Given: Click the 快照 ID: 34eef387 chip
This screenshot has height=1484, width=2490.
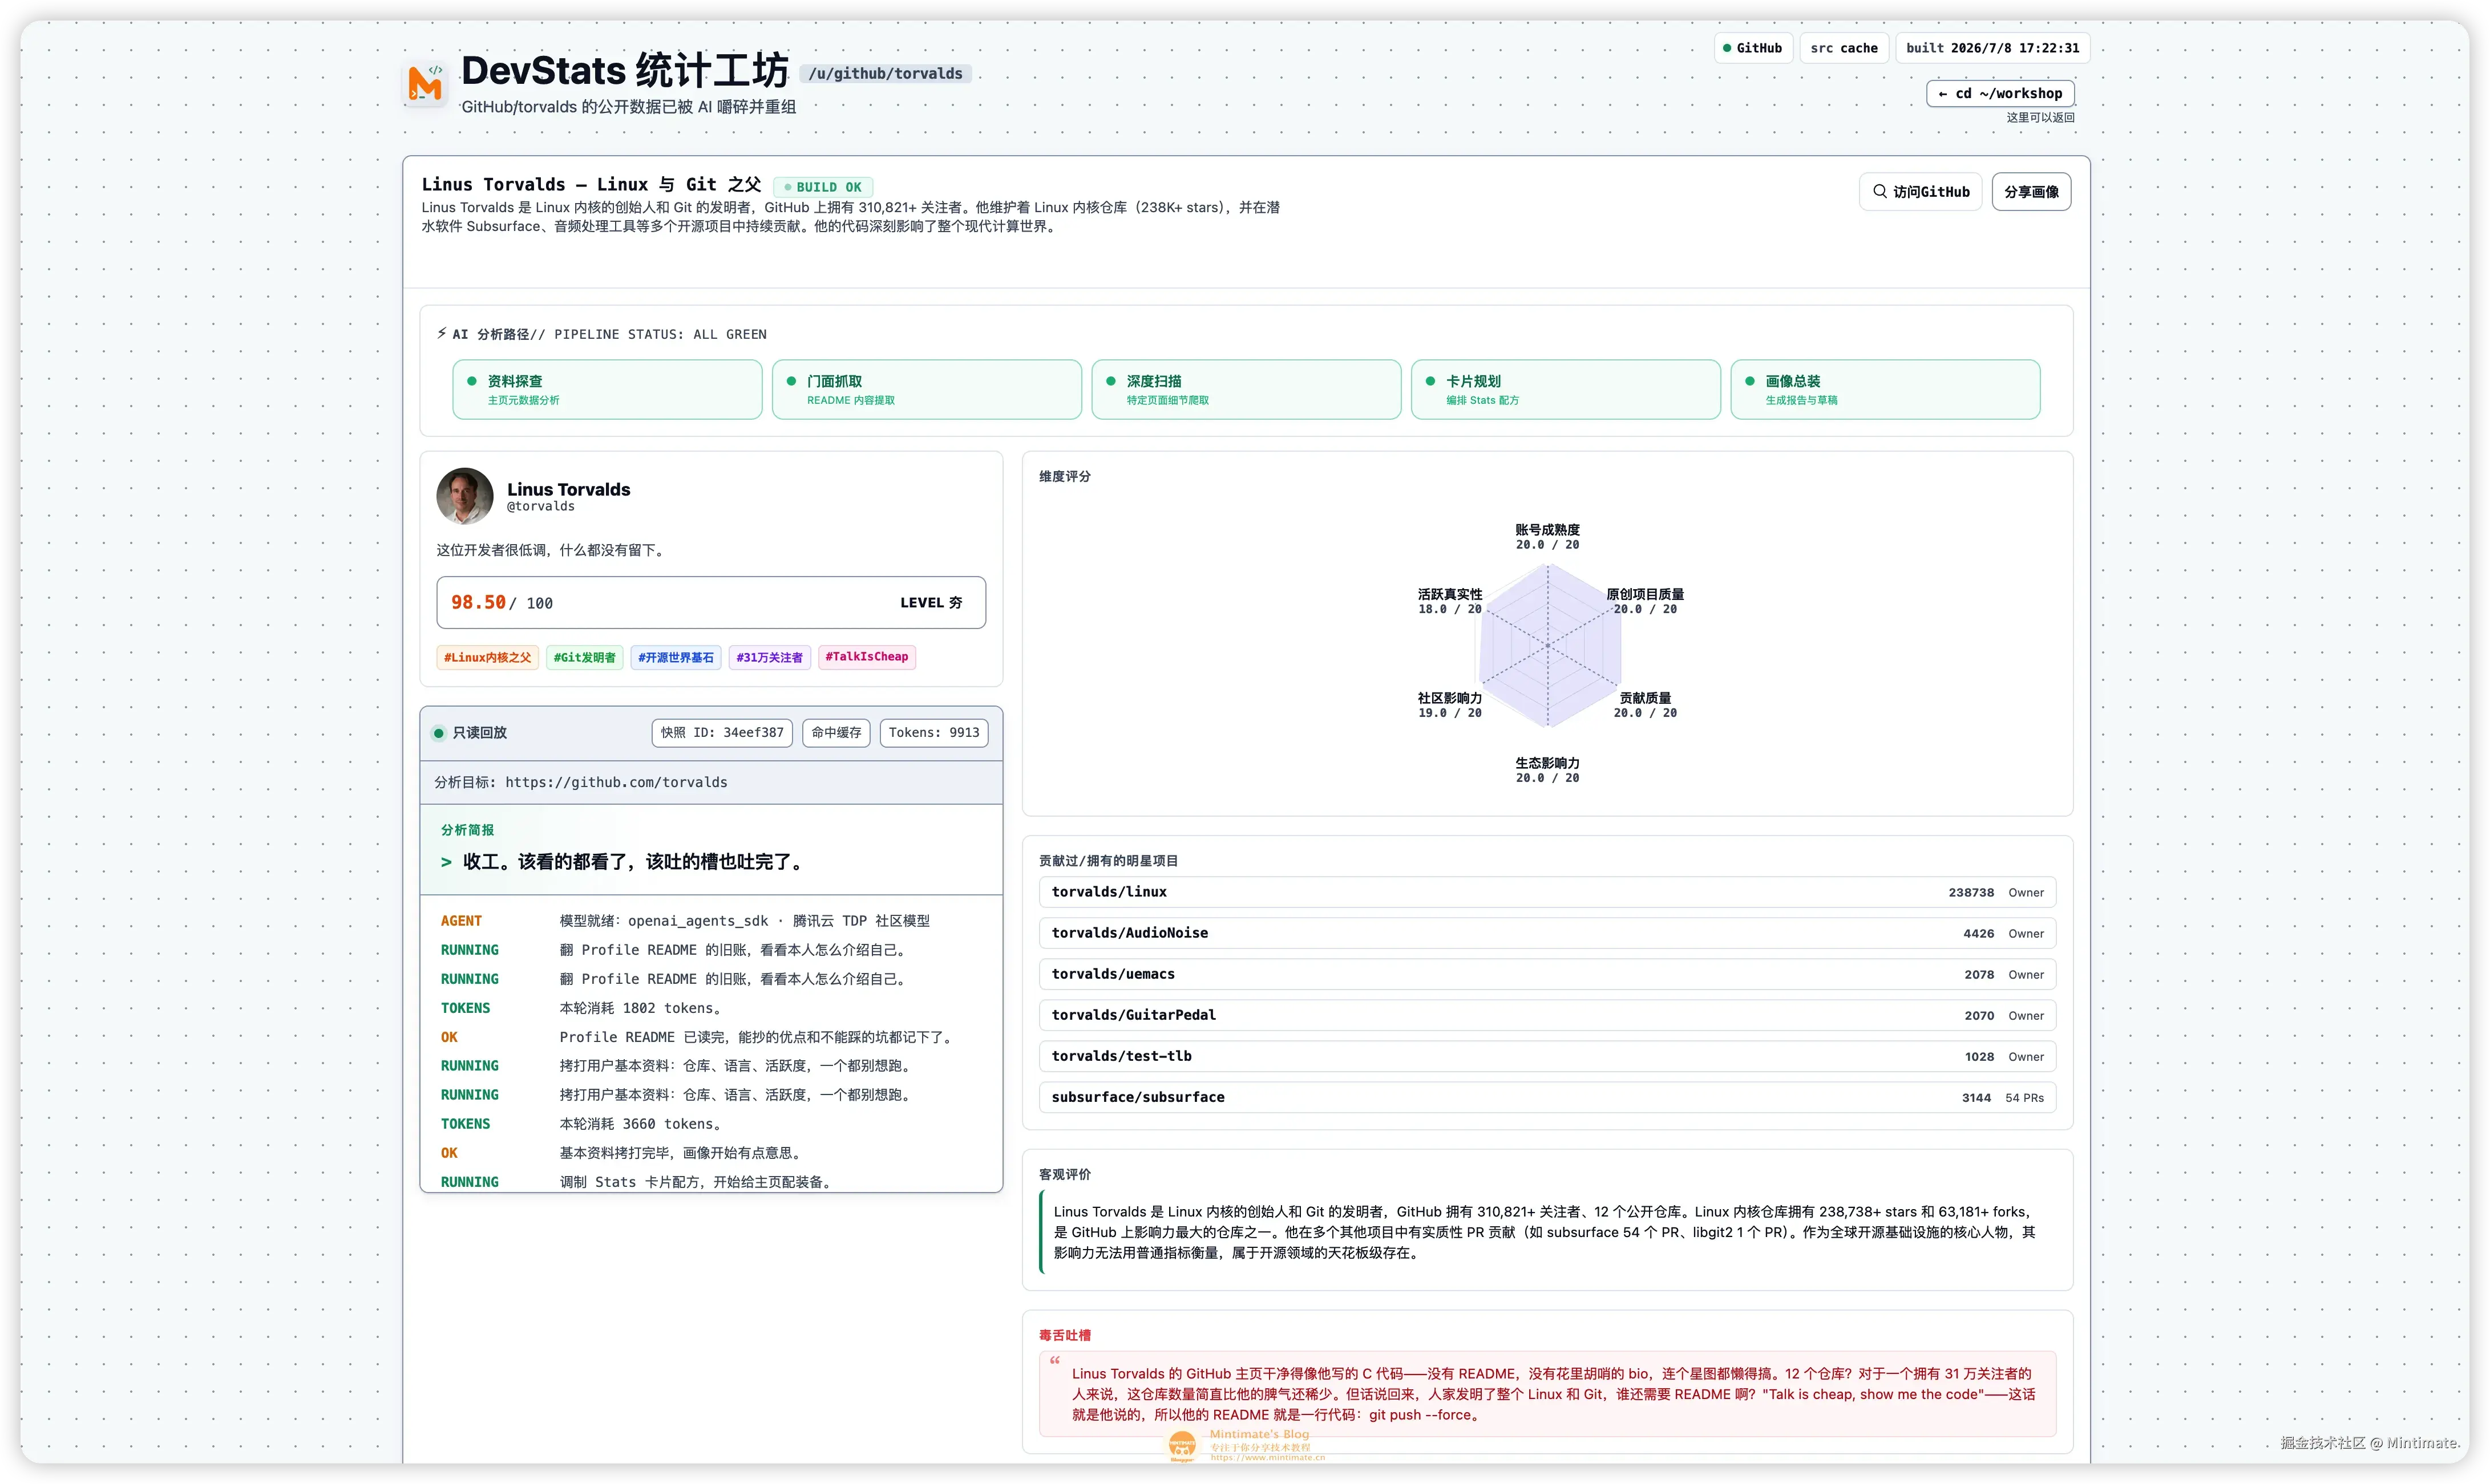Looking at the screenshot, I should coord(721,733).
